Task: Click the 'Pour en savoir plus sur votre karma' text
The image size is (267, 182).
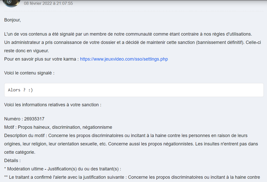Action: [41, 59]
